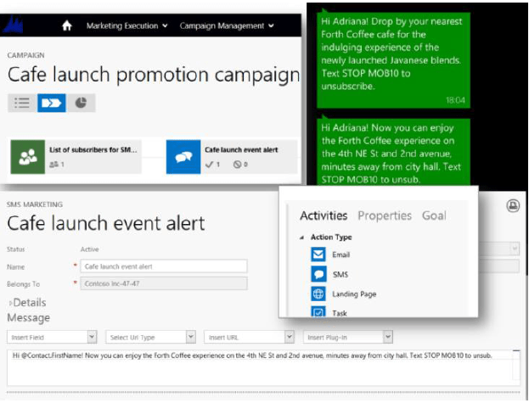
Task: Tap the first Javanese blends SMS bubble
Action: point(393,60)
